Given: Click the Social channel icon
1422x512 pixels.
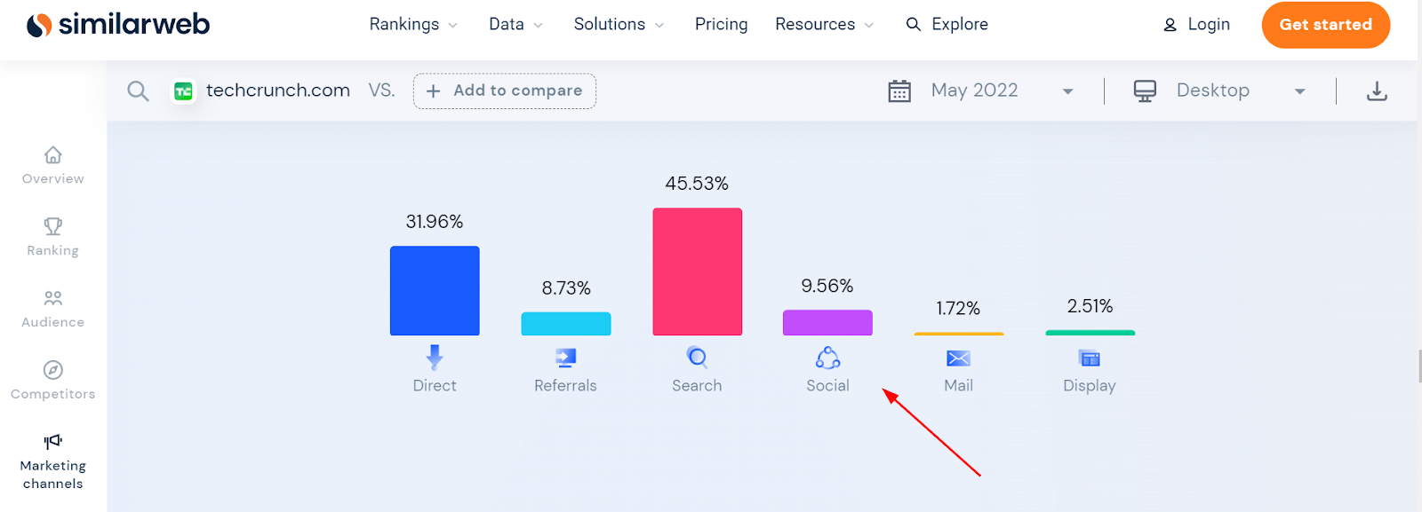Looking at the screenshot, I should tap(827, 358).
